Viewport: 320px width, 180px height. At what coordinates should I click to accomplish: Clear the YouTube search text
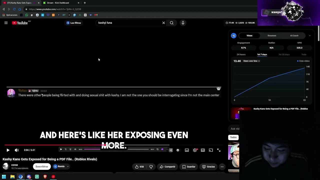(164, 23)
